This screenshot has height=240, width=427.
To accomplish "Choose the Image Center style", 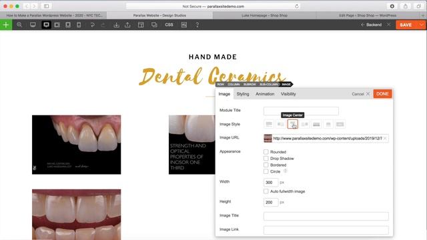I will [292, 124].
